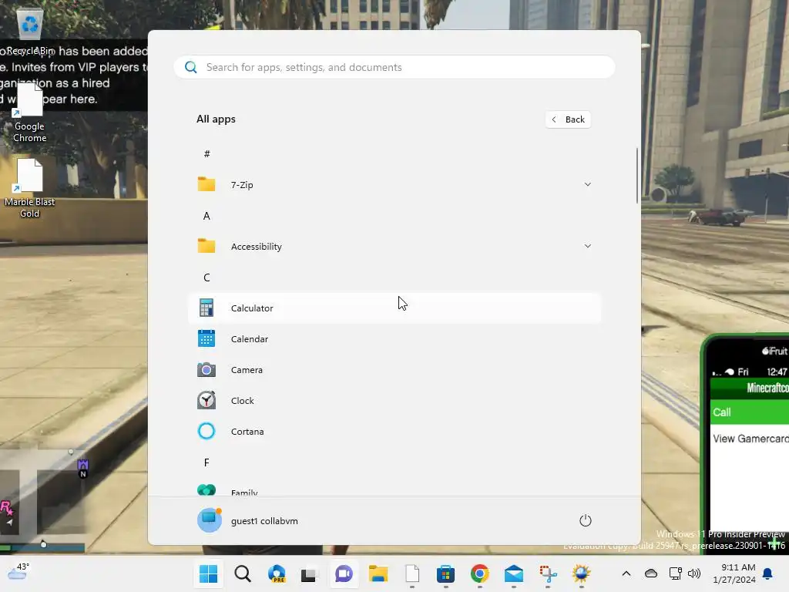Launch Cortana from the app list
The width and height of the screenshot is (789, 592).
(x=394, y=432)
